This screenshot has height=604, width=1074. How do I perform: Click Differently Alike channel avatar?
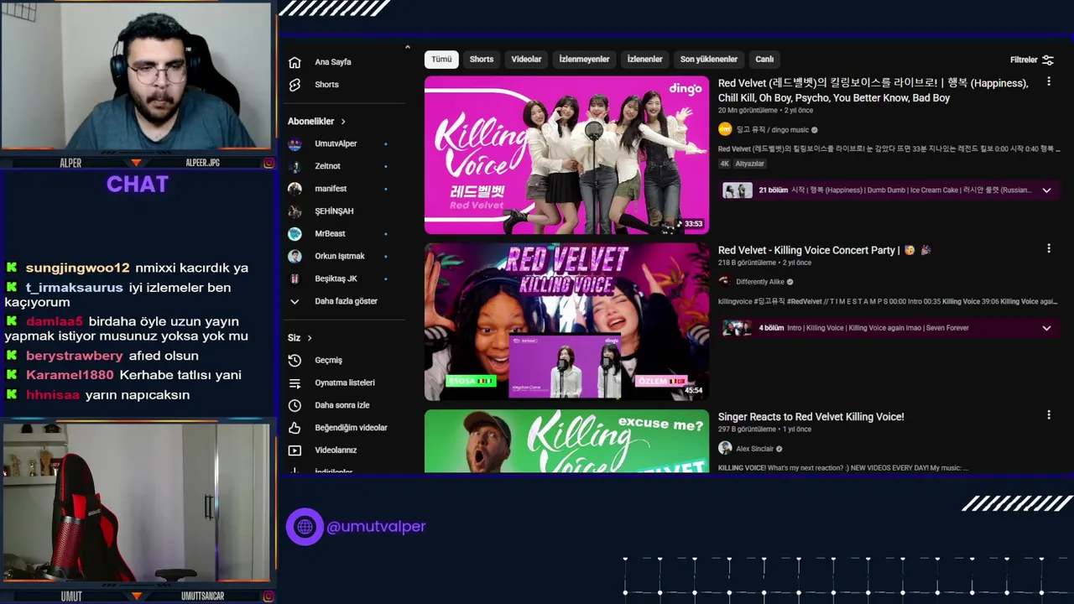click(725, 282)
